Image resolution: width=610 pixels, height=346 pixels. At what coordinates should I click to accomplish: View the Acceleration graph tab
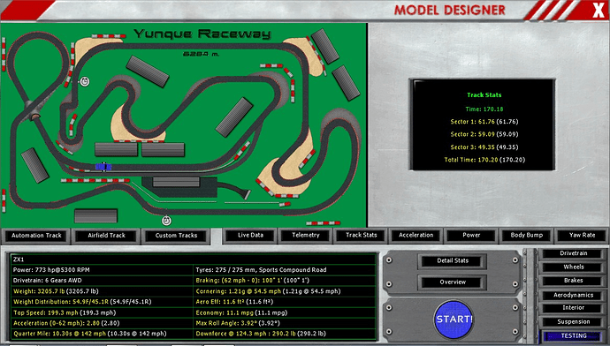tap(416, 235)
